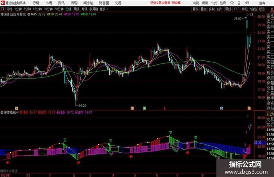This screenshot has height=177, width=274.
Task: Click the 叠加 overlay button
Action: tap(204, 9)
